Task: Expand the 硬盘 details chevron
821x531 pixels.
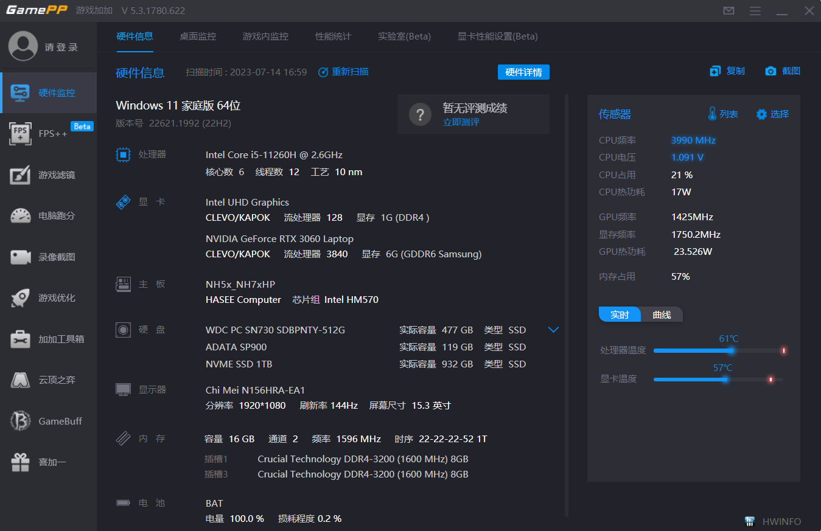Action: pos(553,330)
